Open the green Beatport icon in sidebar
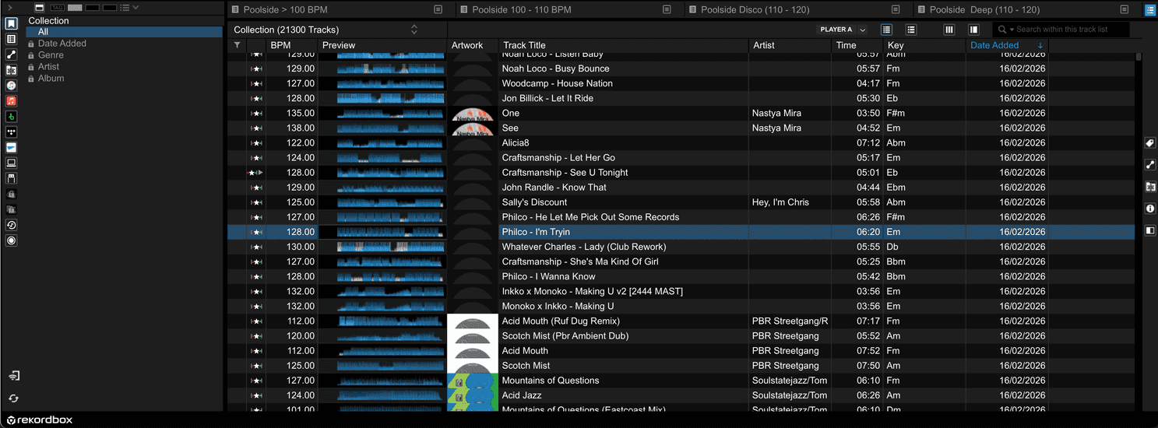 11,117
